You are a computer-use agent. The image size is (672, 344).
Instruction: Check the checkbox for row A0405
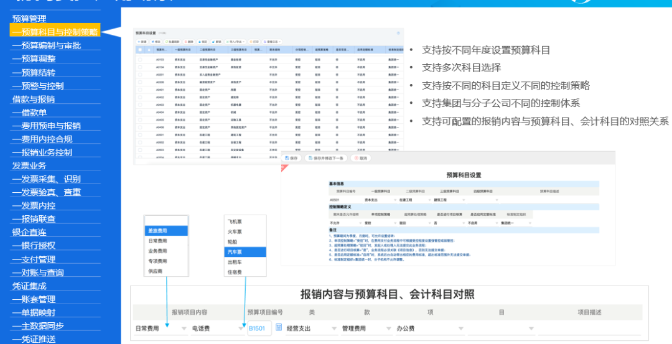point(140,119)
